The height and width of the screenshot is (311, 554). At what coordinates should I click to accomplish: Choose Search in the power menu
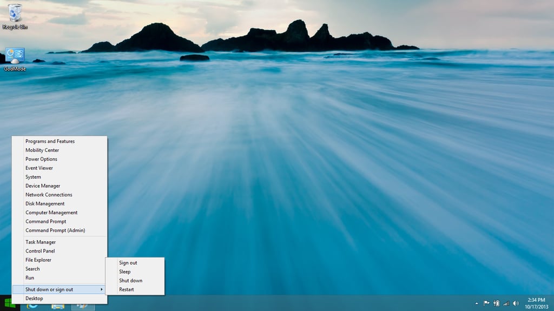click(x=60, y=269)
